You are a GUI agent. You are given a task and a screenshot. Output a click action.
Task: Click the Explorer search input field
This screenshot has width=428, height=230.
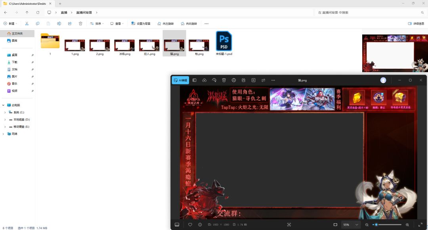coord(369,13)
